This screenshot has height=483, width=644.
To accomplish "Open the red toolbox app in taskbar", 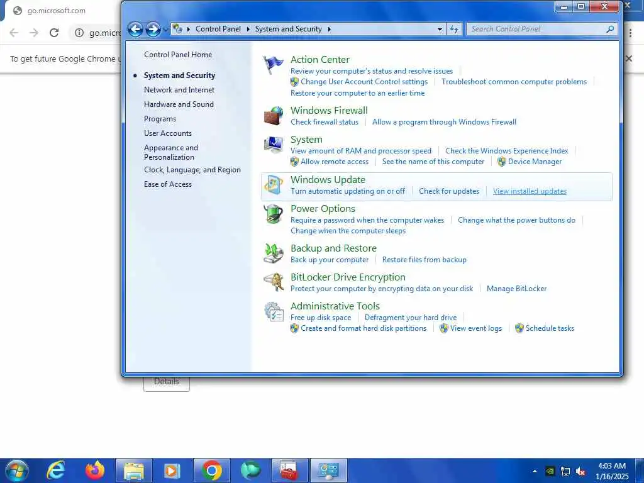I will (x=289, y=470).
